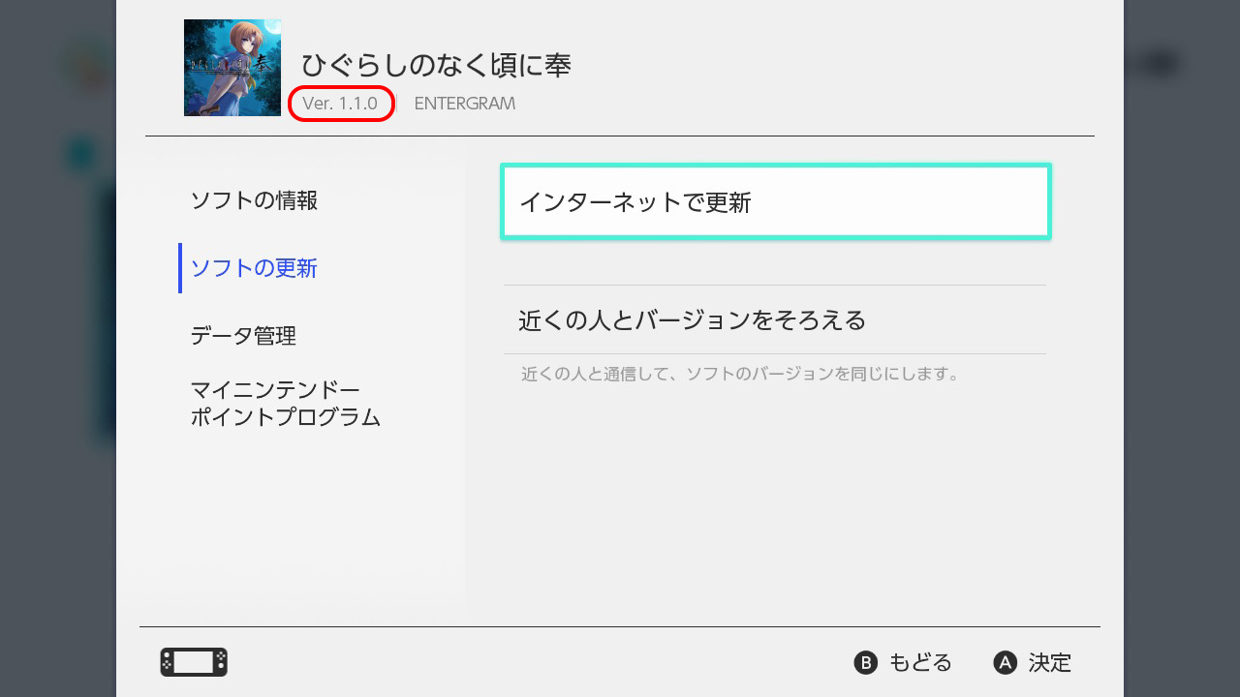Click the Ver. 1.1.0 version label
The width and height of the screenshot is (1240, 697).
click(340, 104)
